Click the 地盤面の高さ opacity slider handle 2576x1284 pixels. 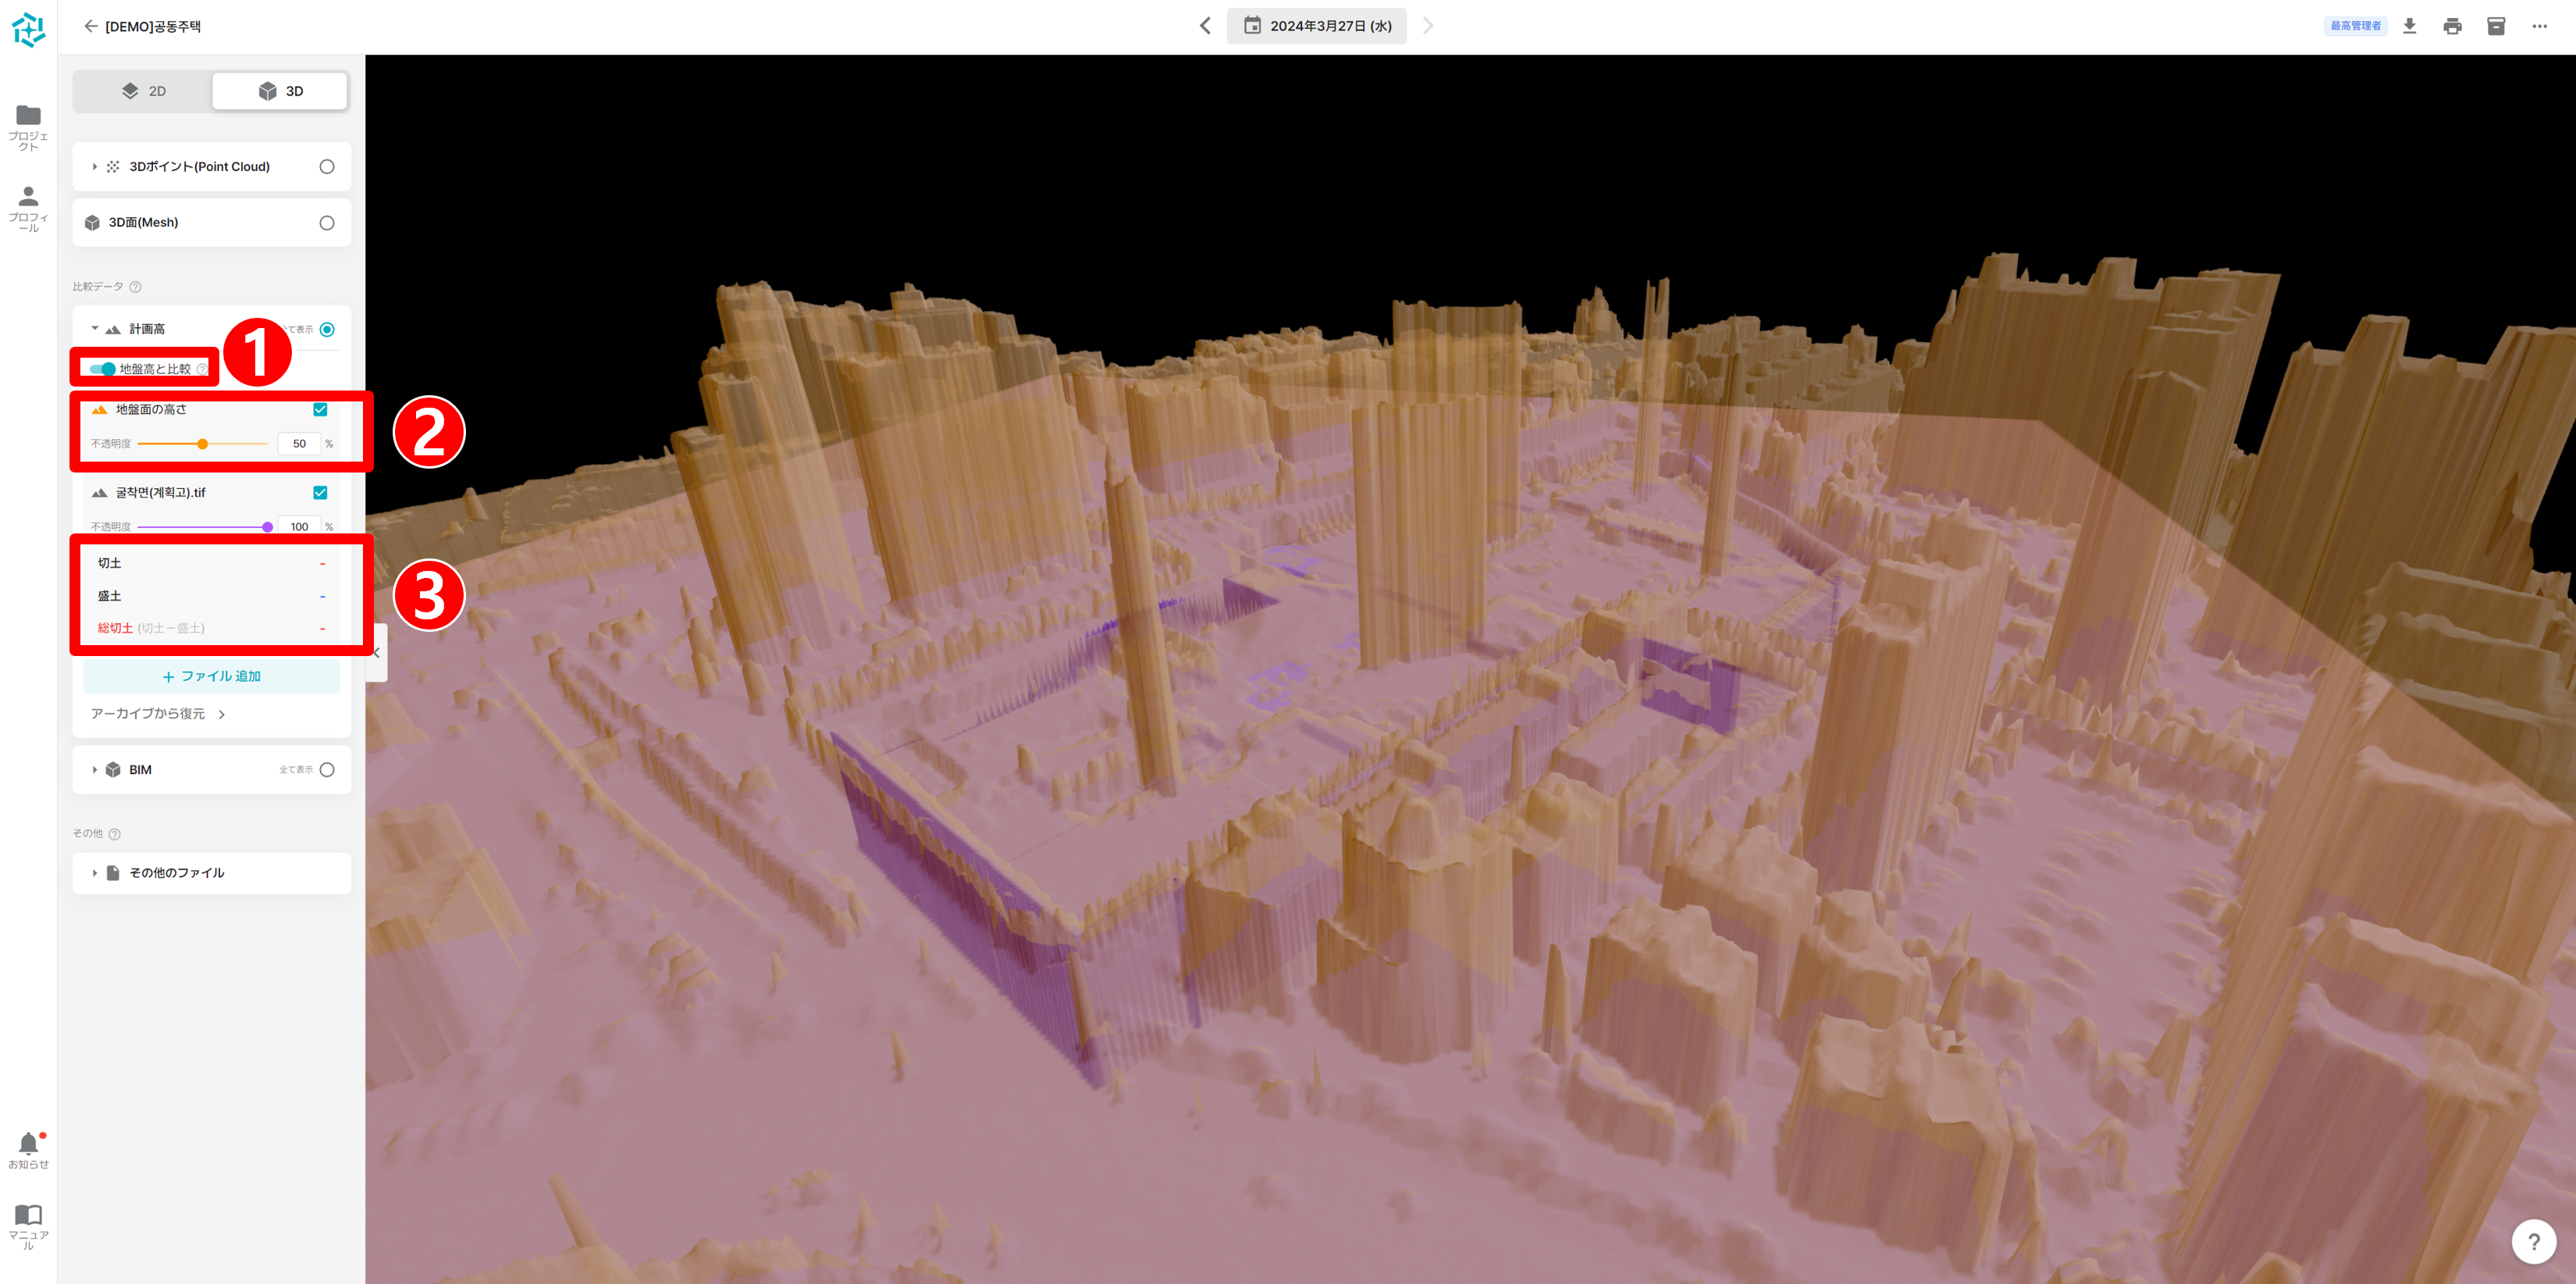pos(202,444)
